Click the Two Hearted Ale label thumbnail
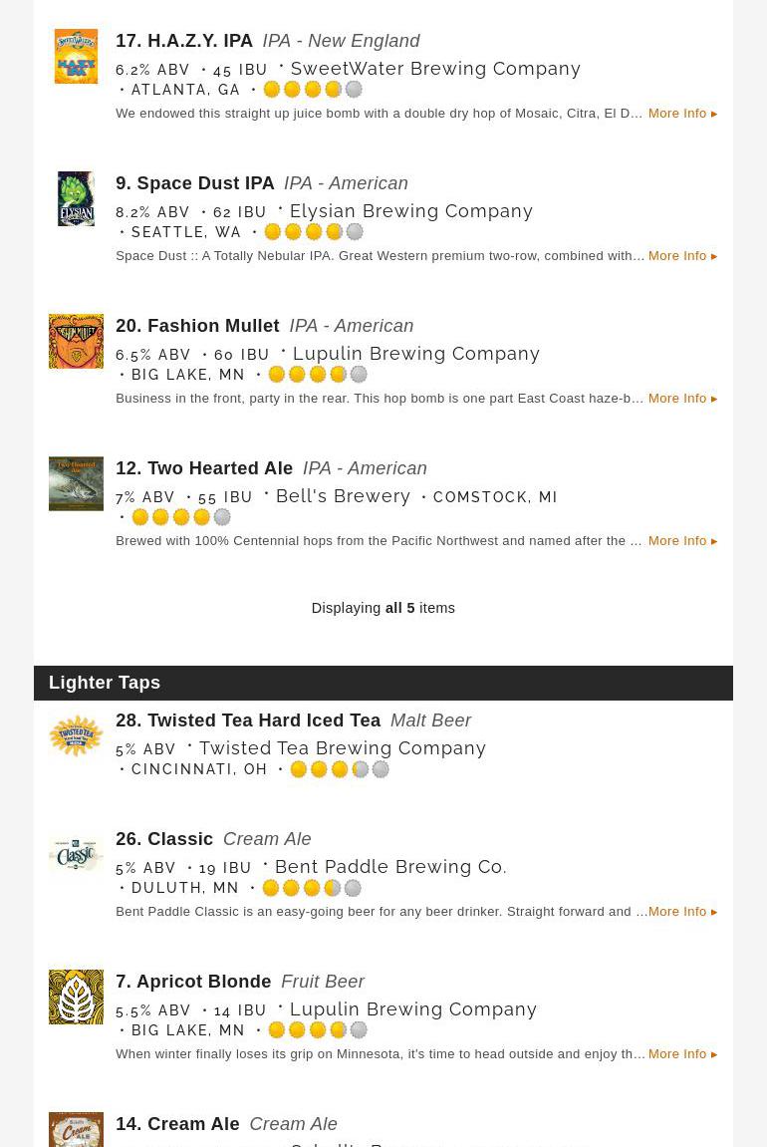Screen dimensions: 767x1147 [76, 484]
